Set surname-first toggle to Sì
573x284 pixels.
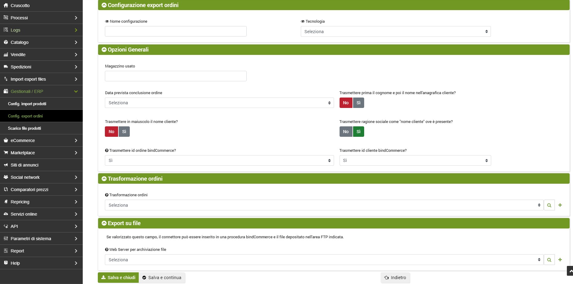pos(358,103)
